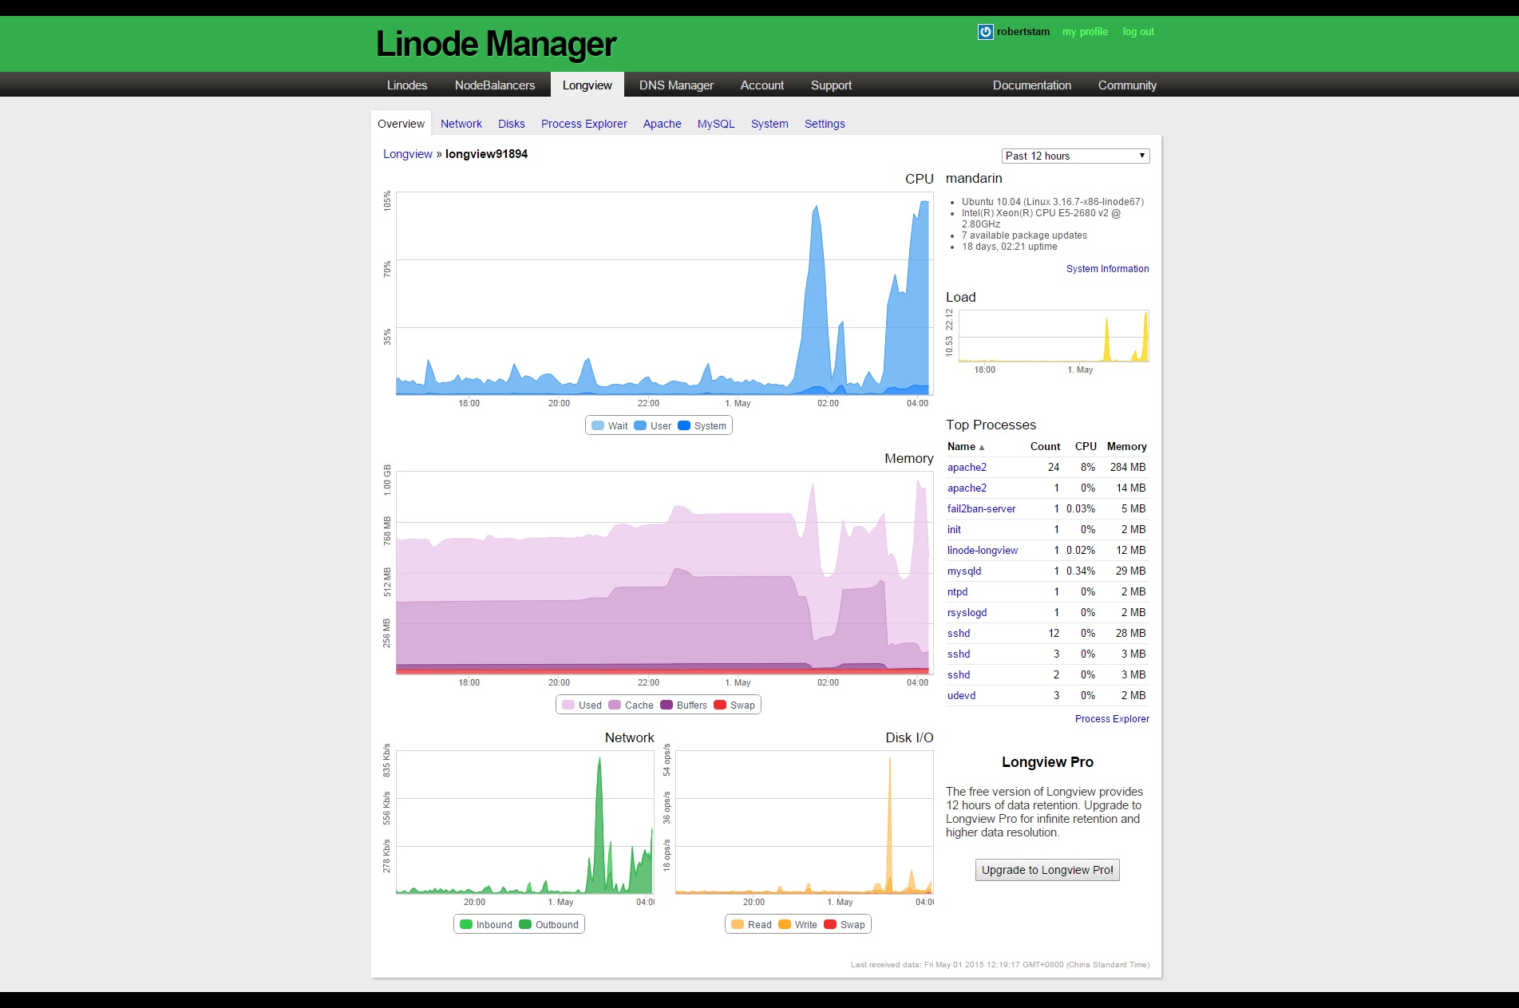Sort top processes by CPU column
This screenshot has width=1519, height=1008.
1086,447
